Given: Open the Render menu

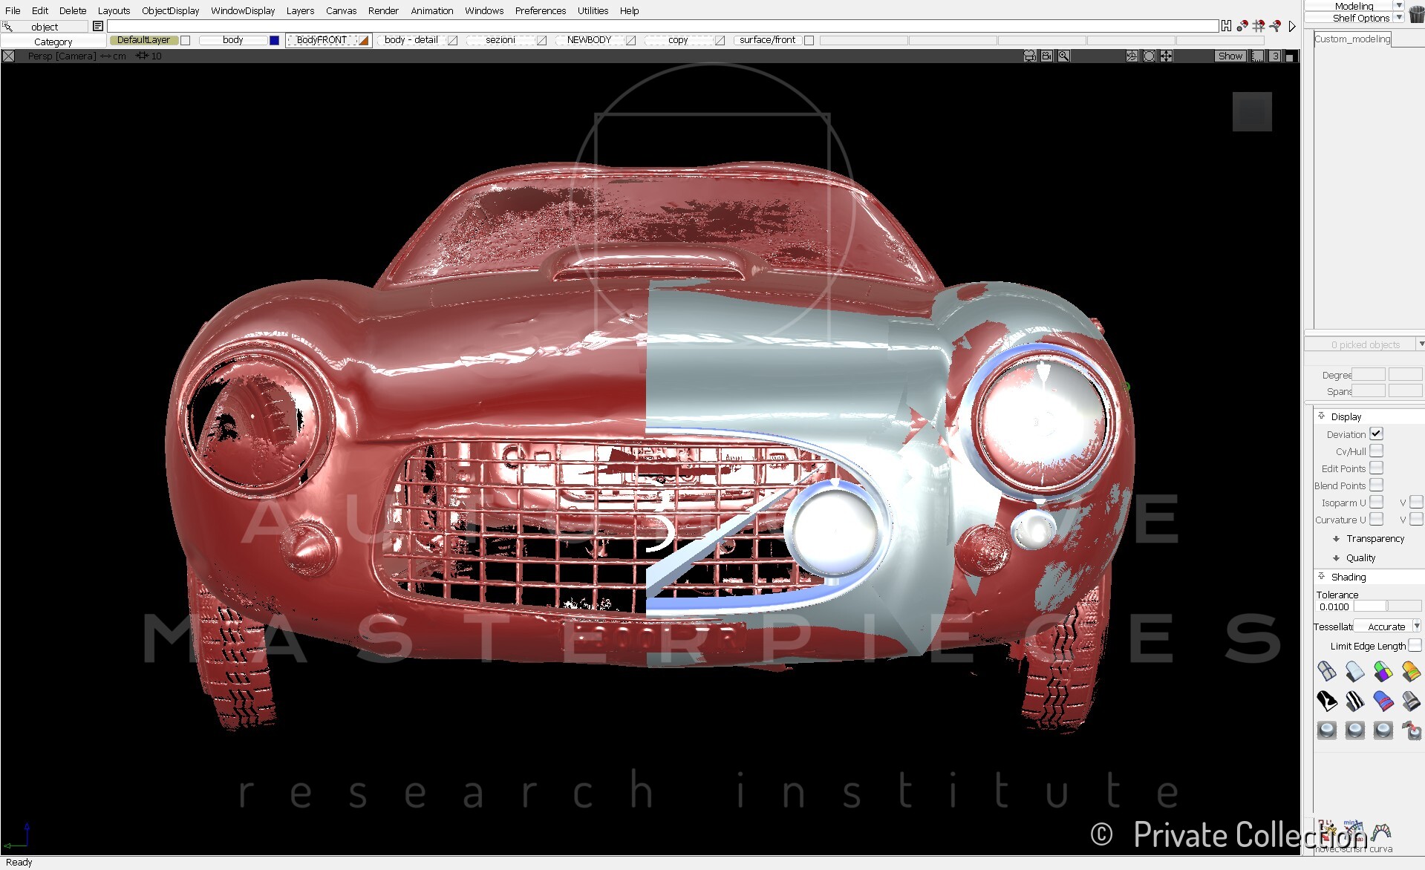Looking at the screenshot, I should 383,10.
